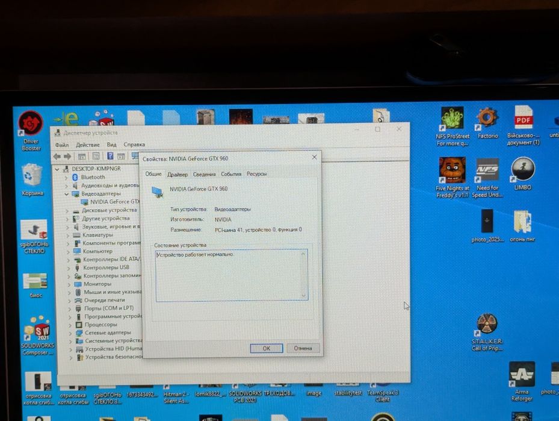Open the Действие menu
559x421 pixels.
(88, 145)
